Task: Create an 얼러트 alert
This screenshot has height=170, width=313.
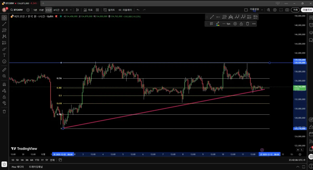Action: pyautogui.click(x=109, y=10)
